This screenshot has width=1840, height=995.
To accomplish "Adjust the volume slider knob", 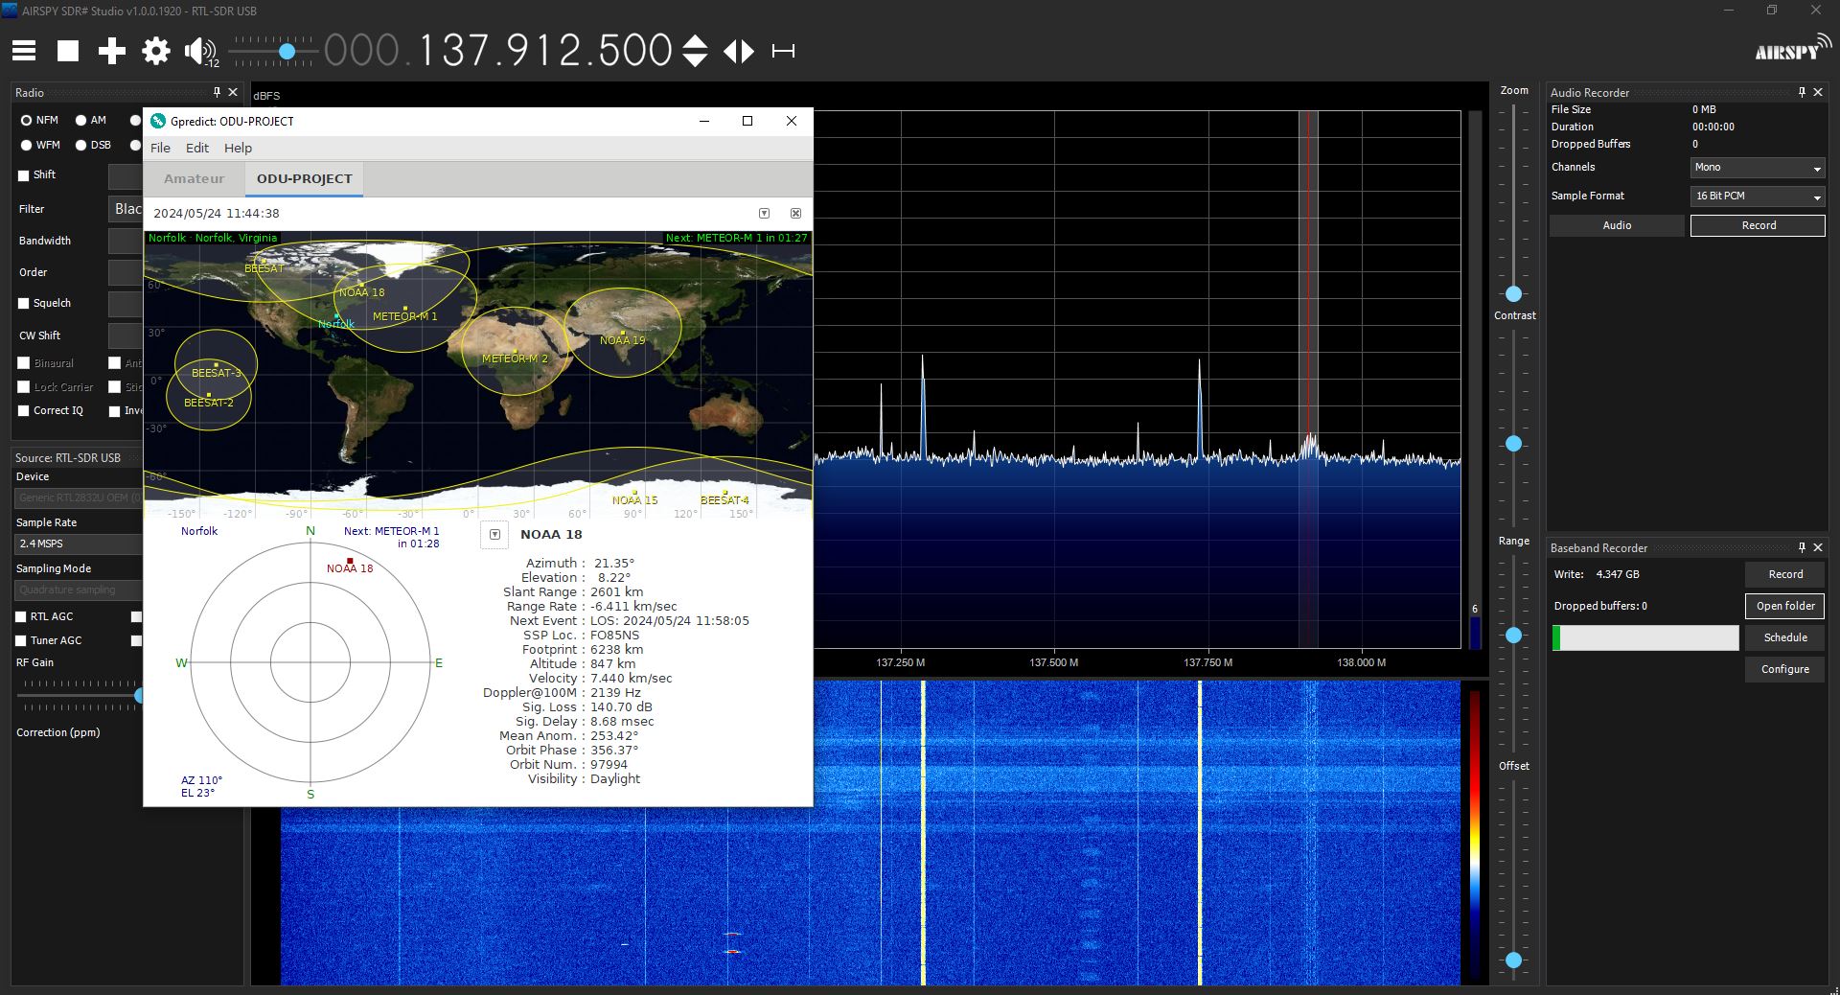I will (x=287, y=52).
